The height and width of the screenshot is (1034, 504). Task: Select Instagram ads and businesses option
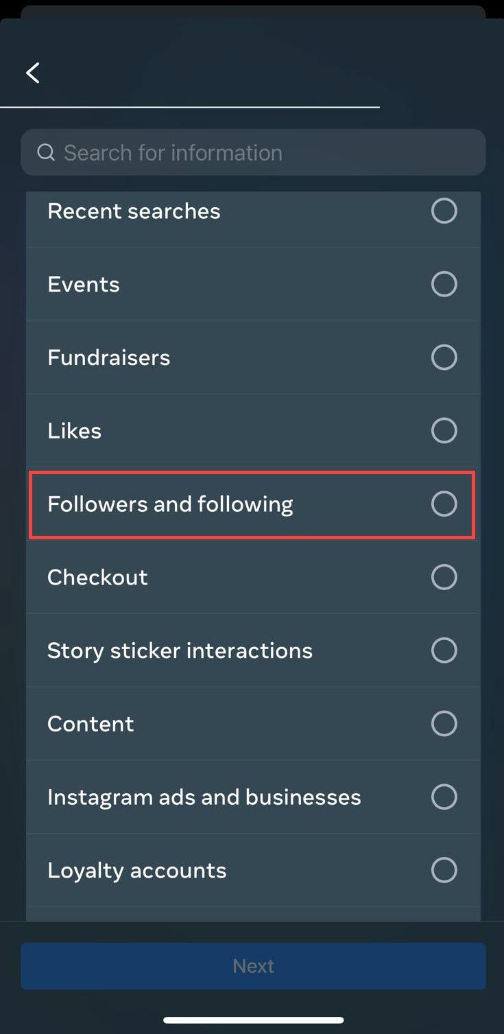click(x=444, y=797)
